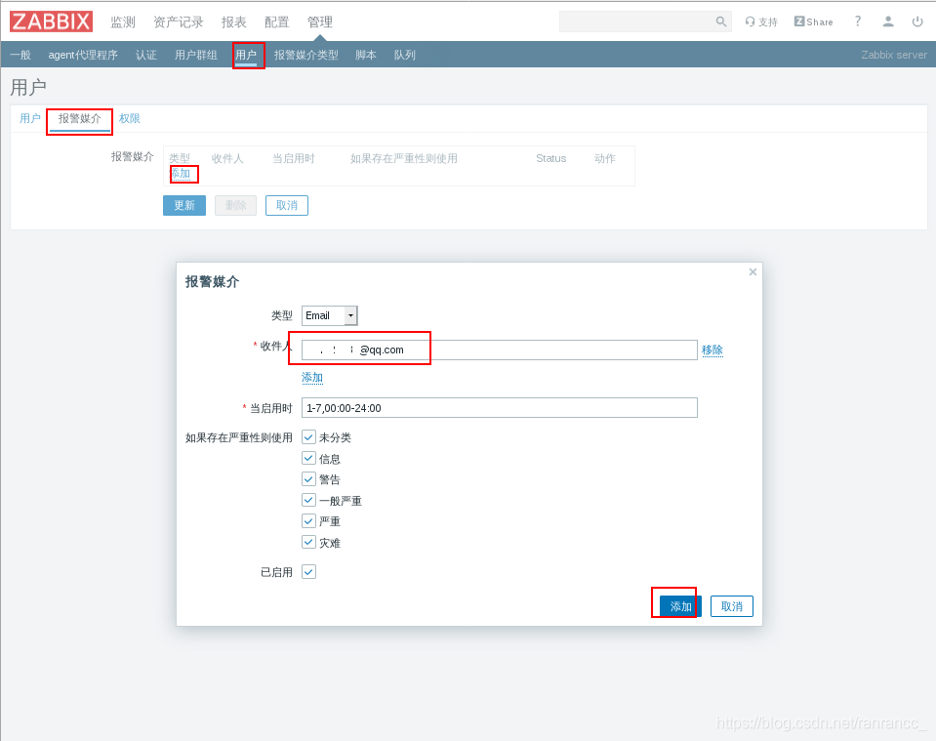936x741 pixels.
Task: Switch to the 用户 tab
Action: click(30, 118)
